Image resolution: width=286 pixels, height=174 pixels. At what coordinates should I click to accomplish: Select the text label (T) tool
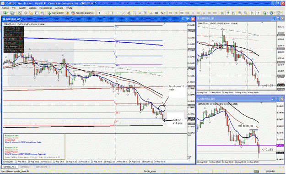coord(146,13)
